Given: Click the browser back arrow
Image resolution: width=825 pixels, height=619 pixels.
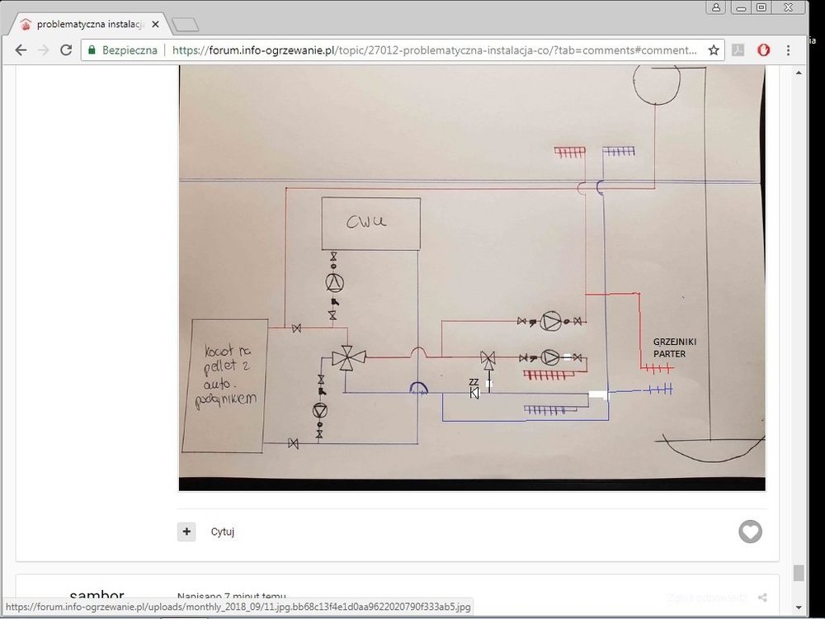Looking at the screenshot, I should [x=21, y=50].
